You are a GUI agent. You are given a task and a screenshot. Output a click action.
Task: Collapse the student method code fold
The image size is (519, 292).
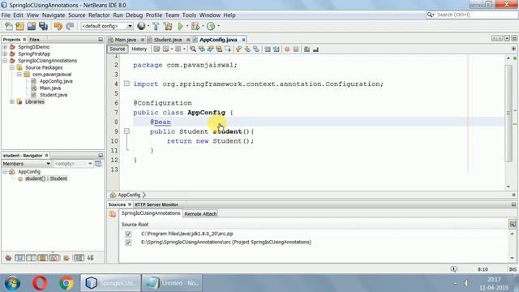(x=127, y=131)
